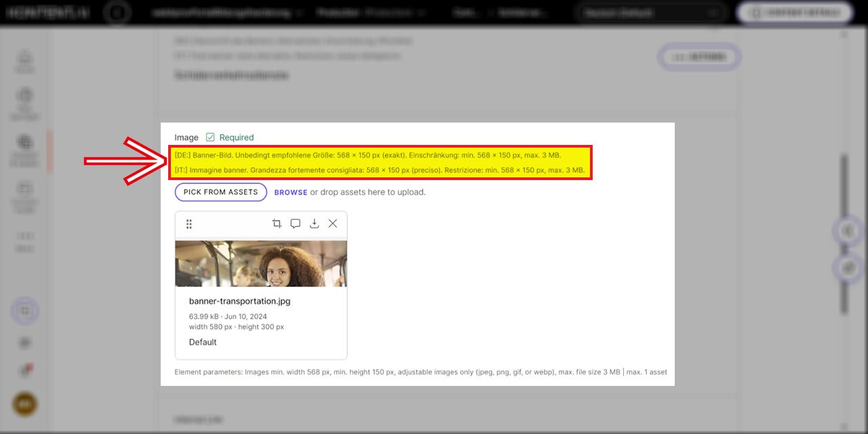
Task: Remove the banner asset with X icon
Action: pos(333,224)
